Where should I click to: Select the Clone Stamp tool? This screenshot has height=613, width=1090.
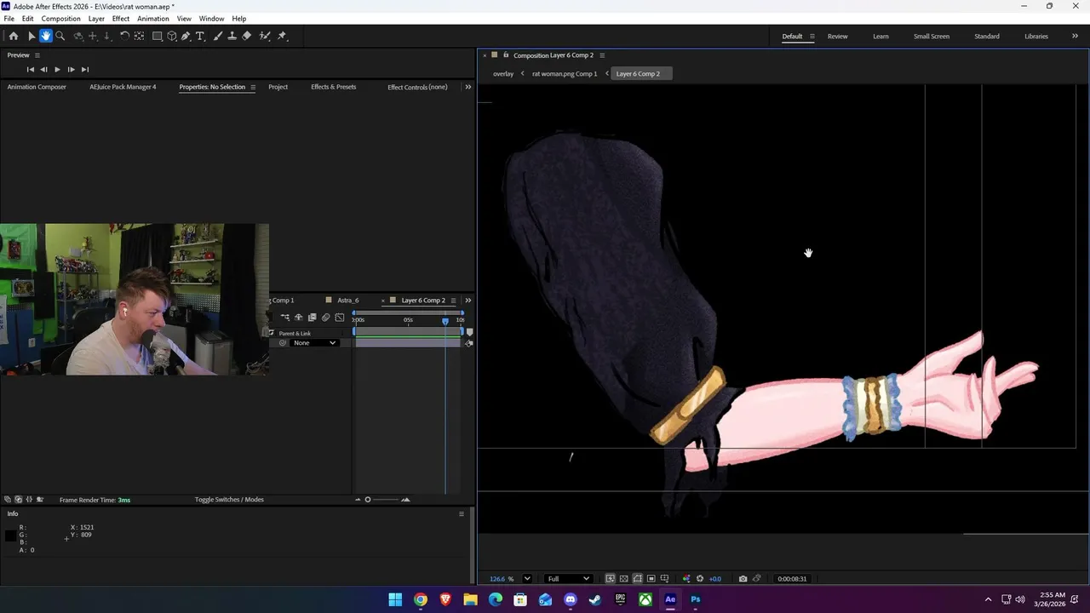click(232, 36)
